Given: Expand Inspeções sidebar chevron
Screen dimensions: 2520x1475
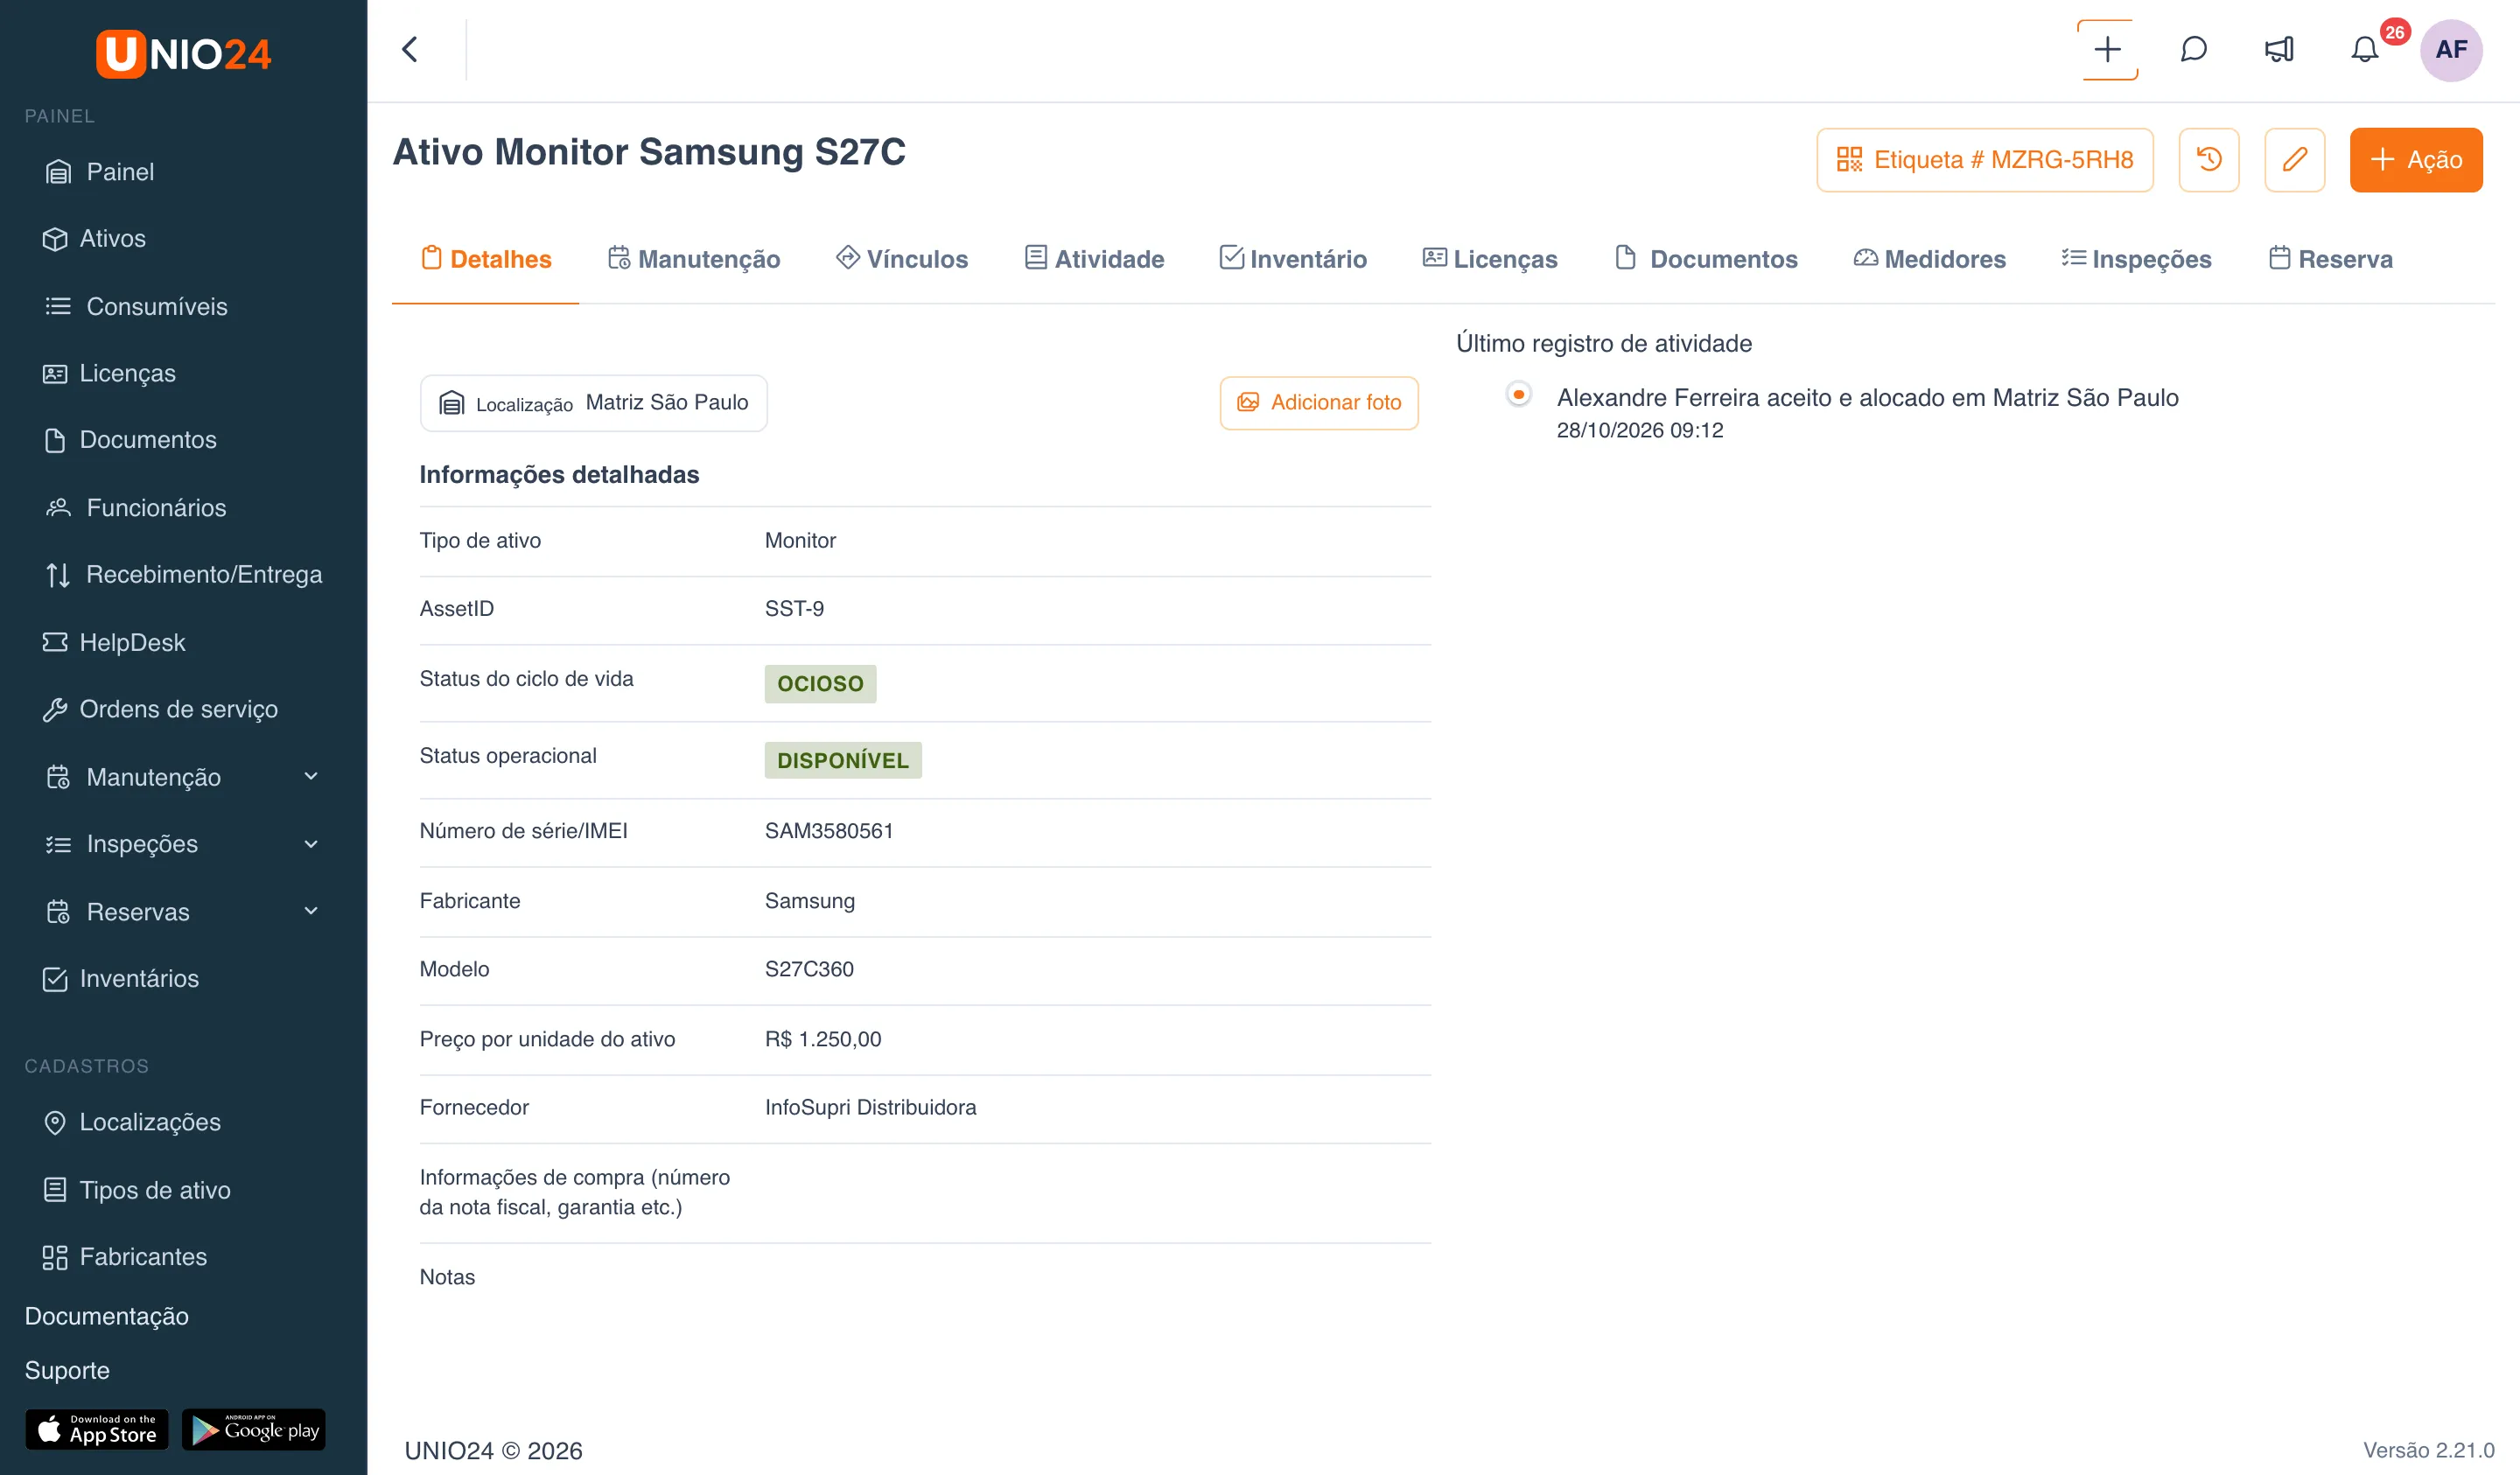Looking at the screenshot, I should point(311,843).
